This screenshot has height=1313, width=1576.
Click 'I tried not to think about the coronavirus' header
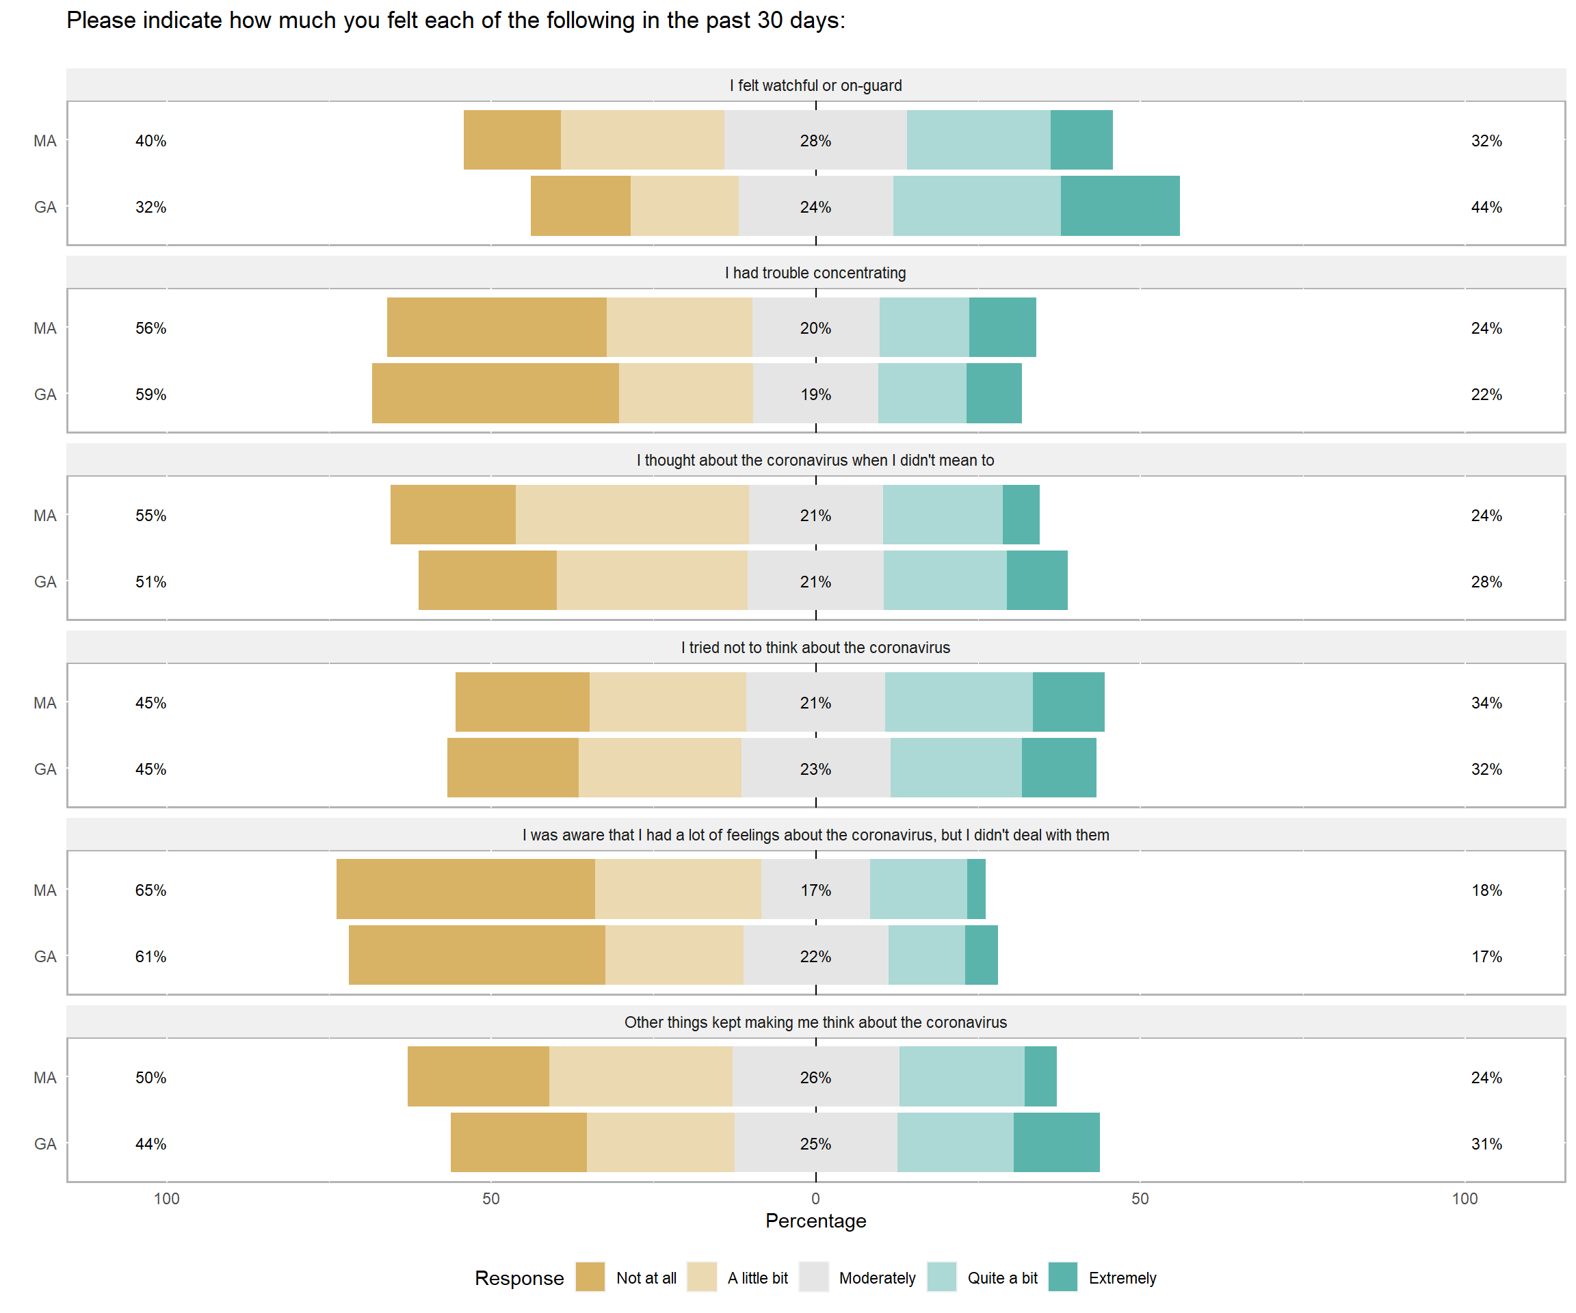816,648
